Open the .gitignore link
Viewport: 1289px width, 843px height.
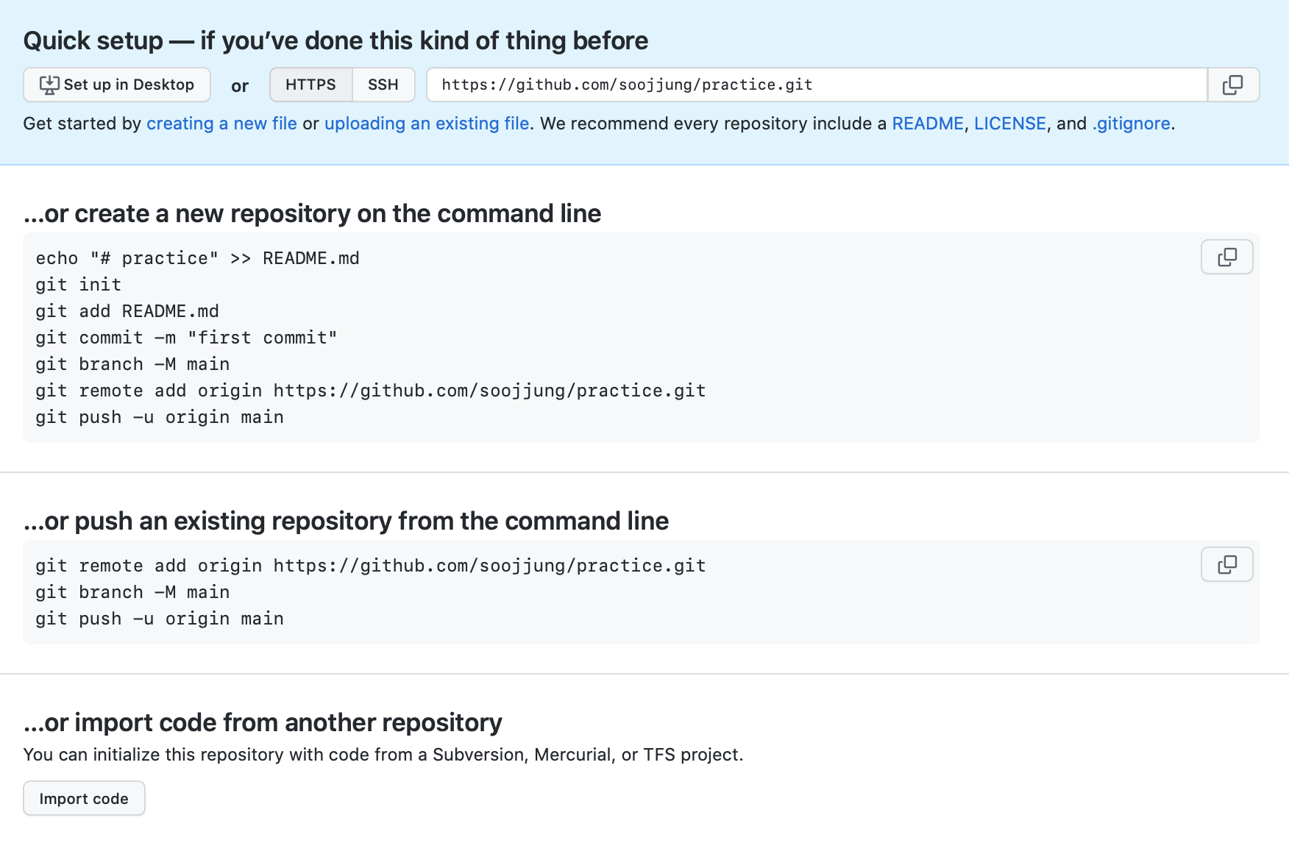tap(1130, 123)
